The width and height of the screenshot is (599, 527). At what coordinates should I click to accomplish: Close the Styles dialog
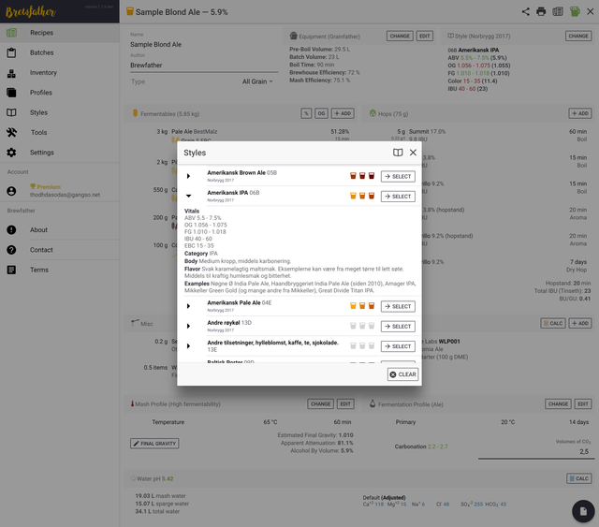click(413, 153)
